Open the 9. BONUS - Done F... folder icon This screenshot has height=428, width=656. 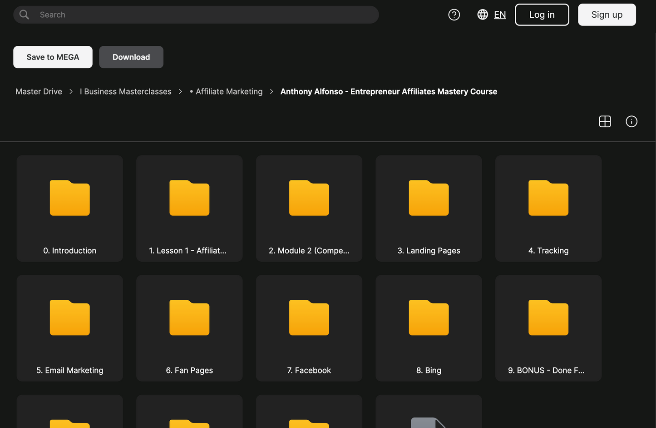(x=548, y=318)
